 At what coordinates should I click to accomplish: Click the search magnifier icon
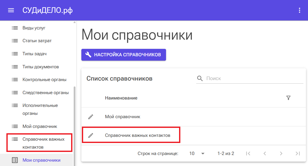200,78
